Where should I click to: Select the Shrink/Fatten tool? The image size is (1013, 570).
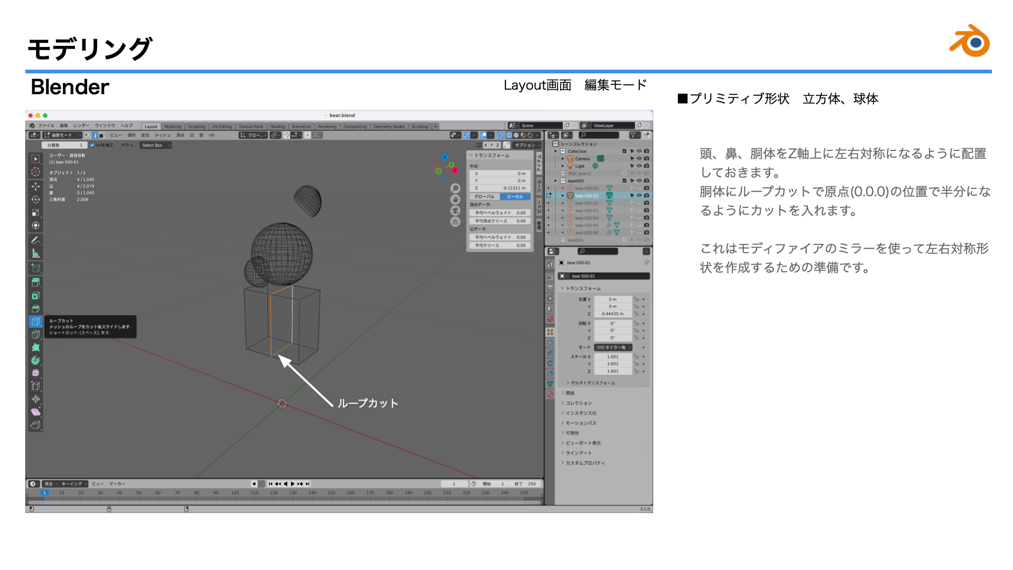click(x=35, y=399)
